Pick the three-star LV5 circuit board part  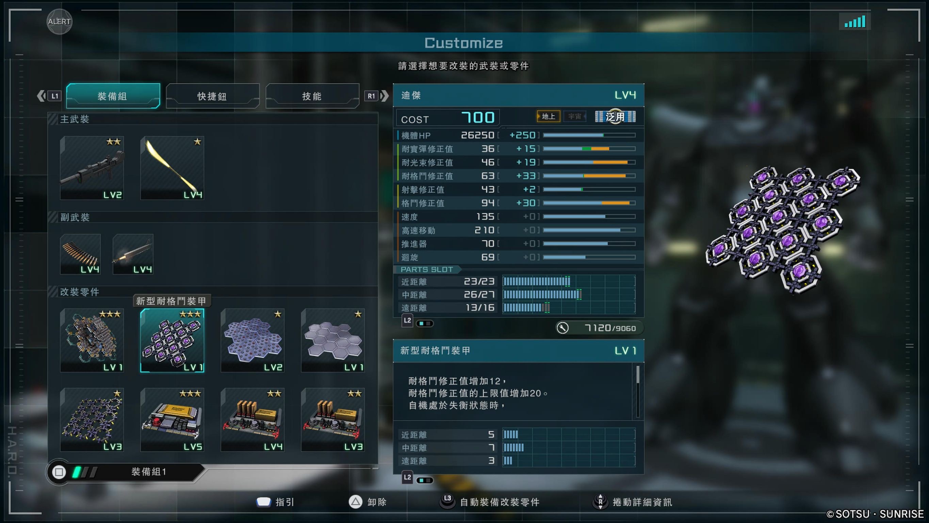point(172,420)
